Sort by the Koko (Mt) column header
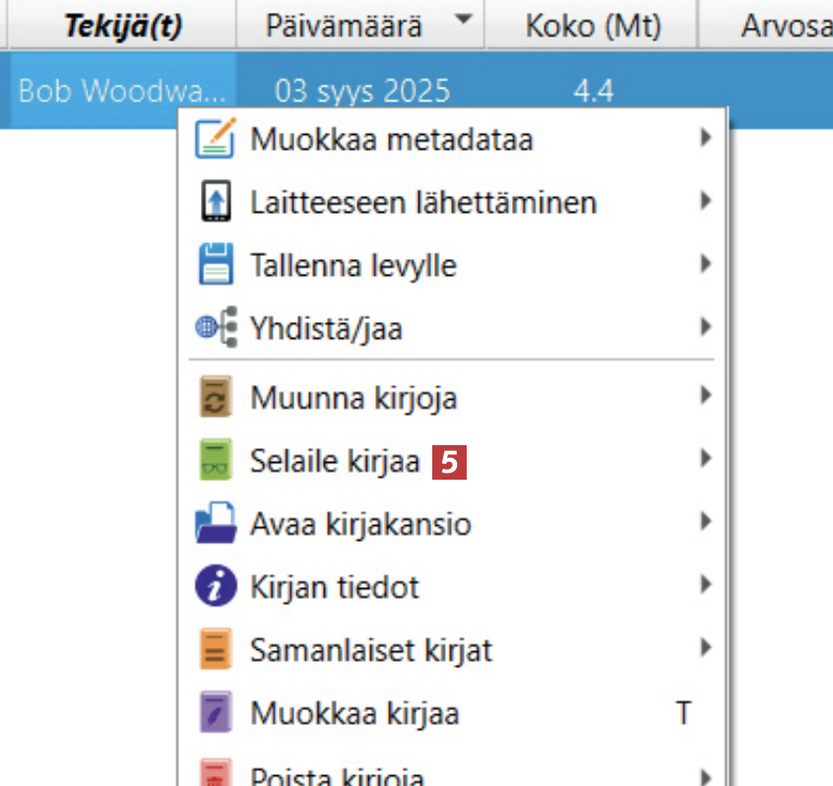The height and width of the screenshot is (786, 833). tap(591, 25)
